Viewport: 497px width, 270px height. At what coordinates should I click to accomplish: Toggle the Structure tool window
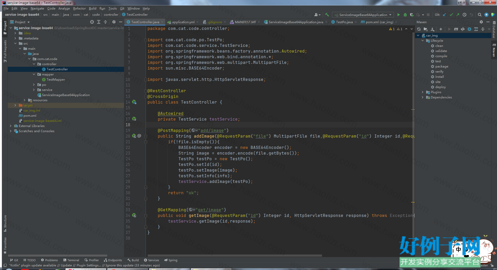(5, 223)
